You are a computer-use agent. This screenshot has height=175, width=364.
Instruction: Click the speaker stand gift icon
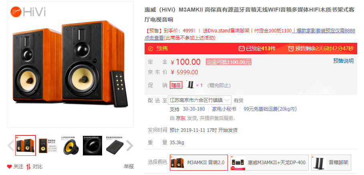pos(190,85)
